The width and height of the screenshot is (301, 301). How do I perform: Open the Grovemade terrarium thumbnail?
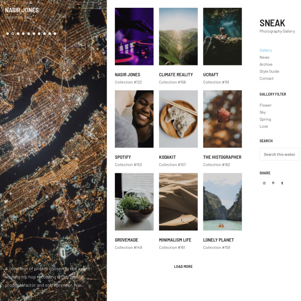coord(134,202)
